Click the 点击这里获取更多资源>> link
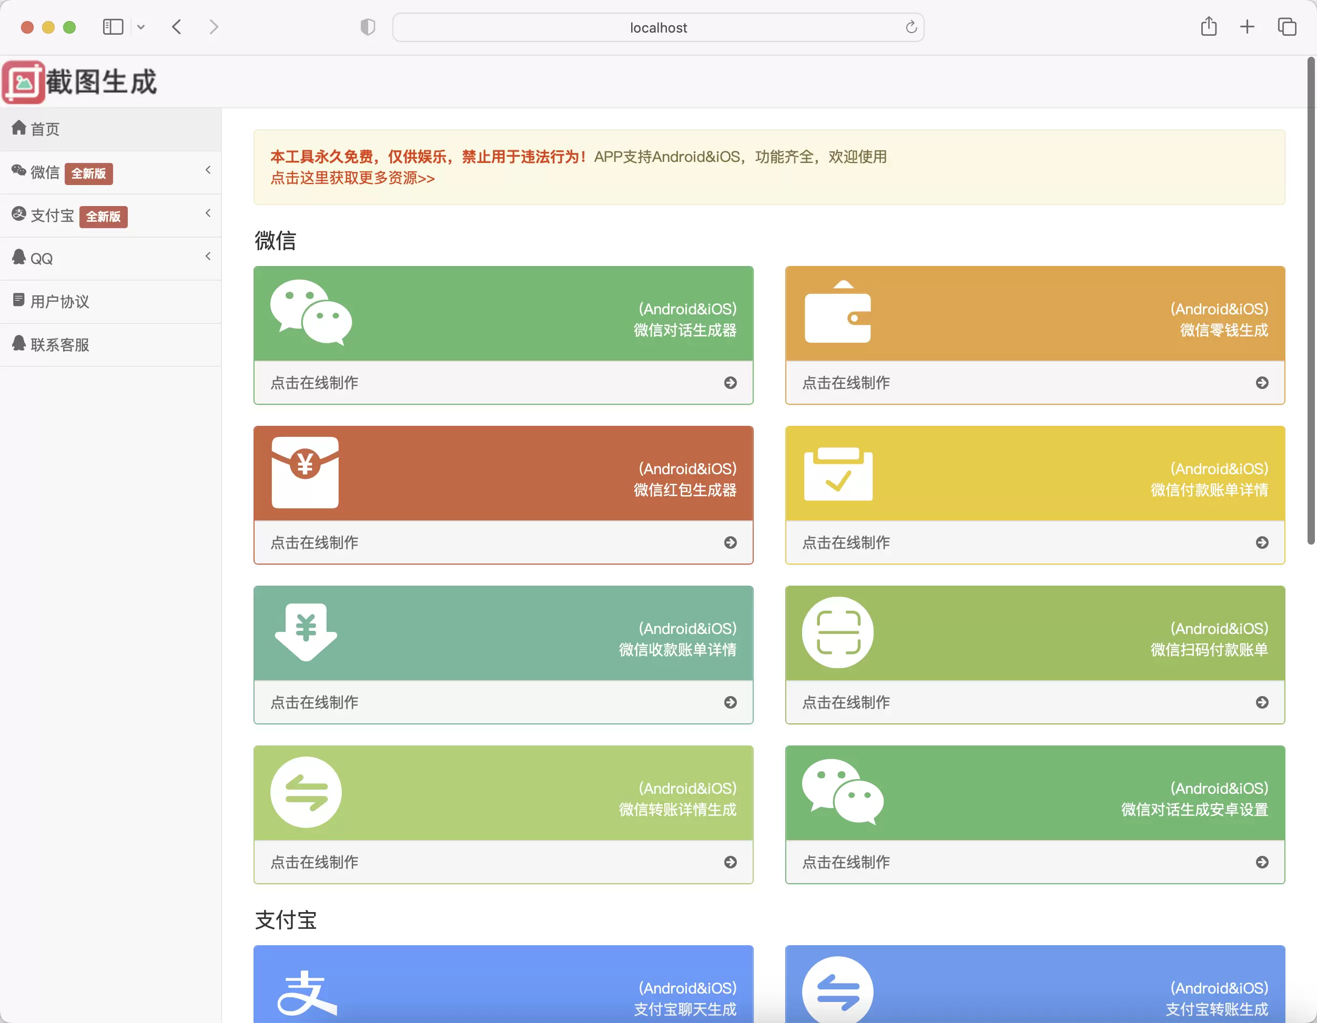The width and height of the screenshot is (1317, 1023). pyautogui.click(x=352, y=178)
